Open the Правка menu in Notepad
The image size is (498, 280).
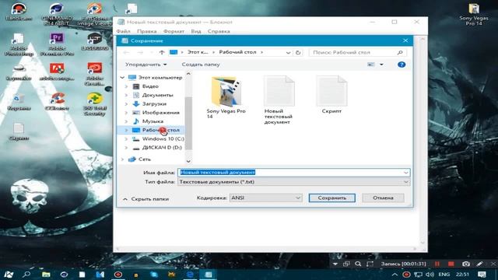pos(147,31)
